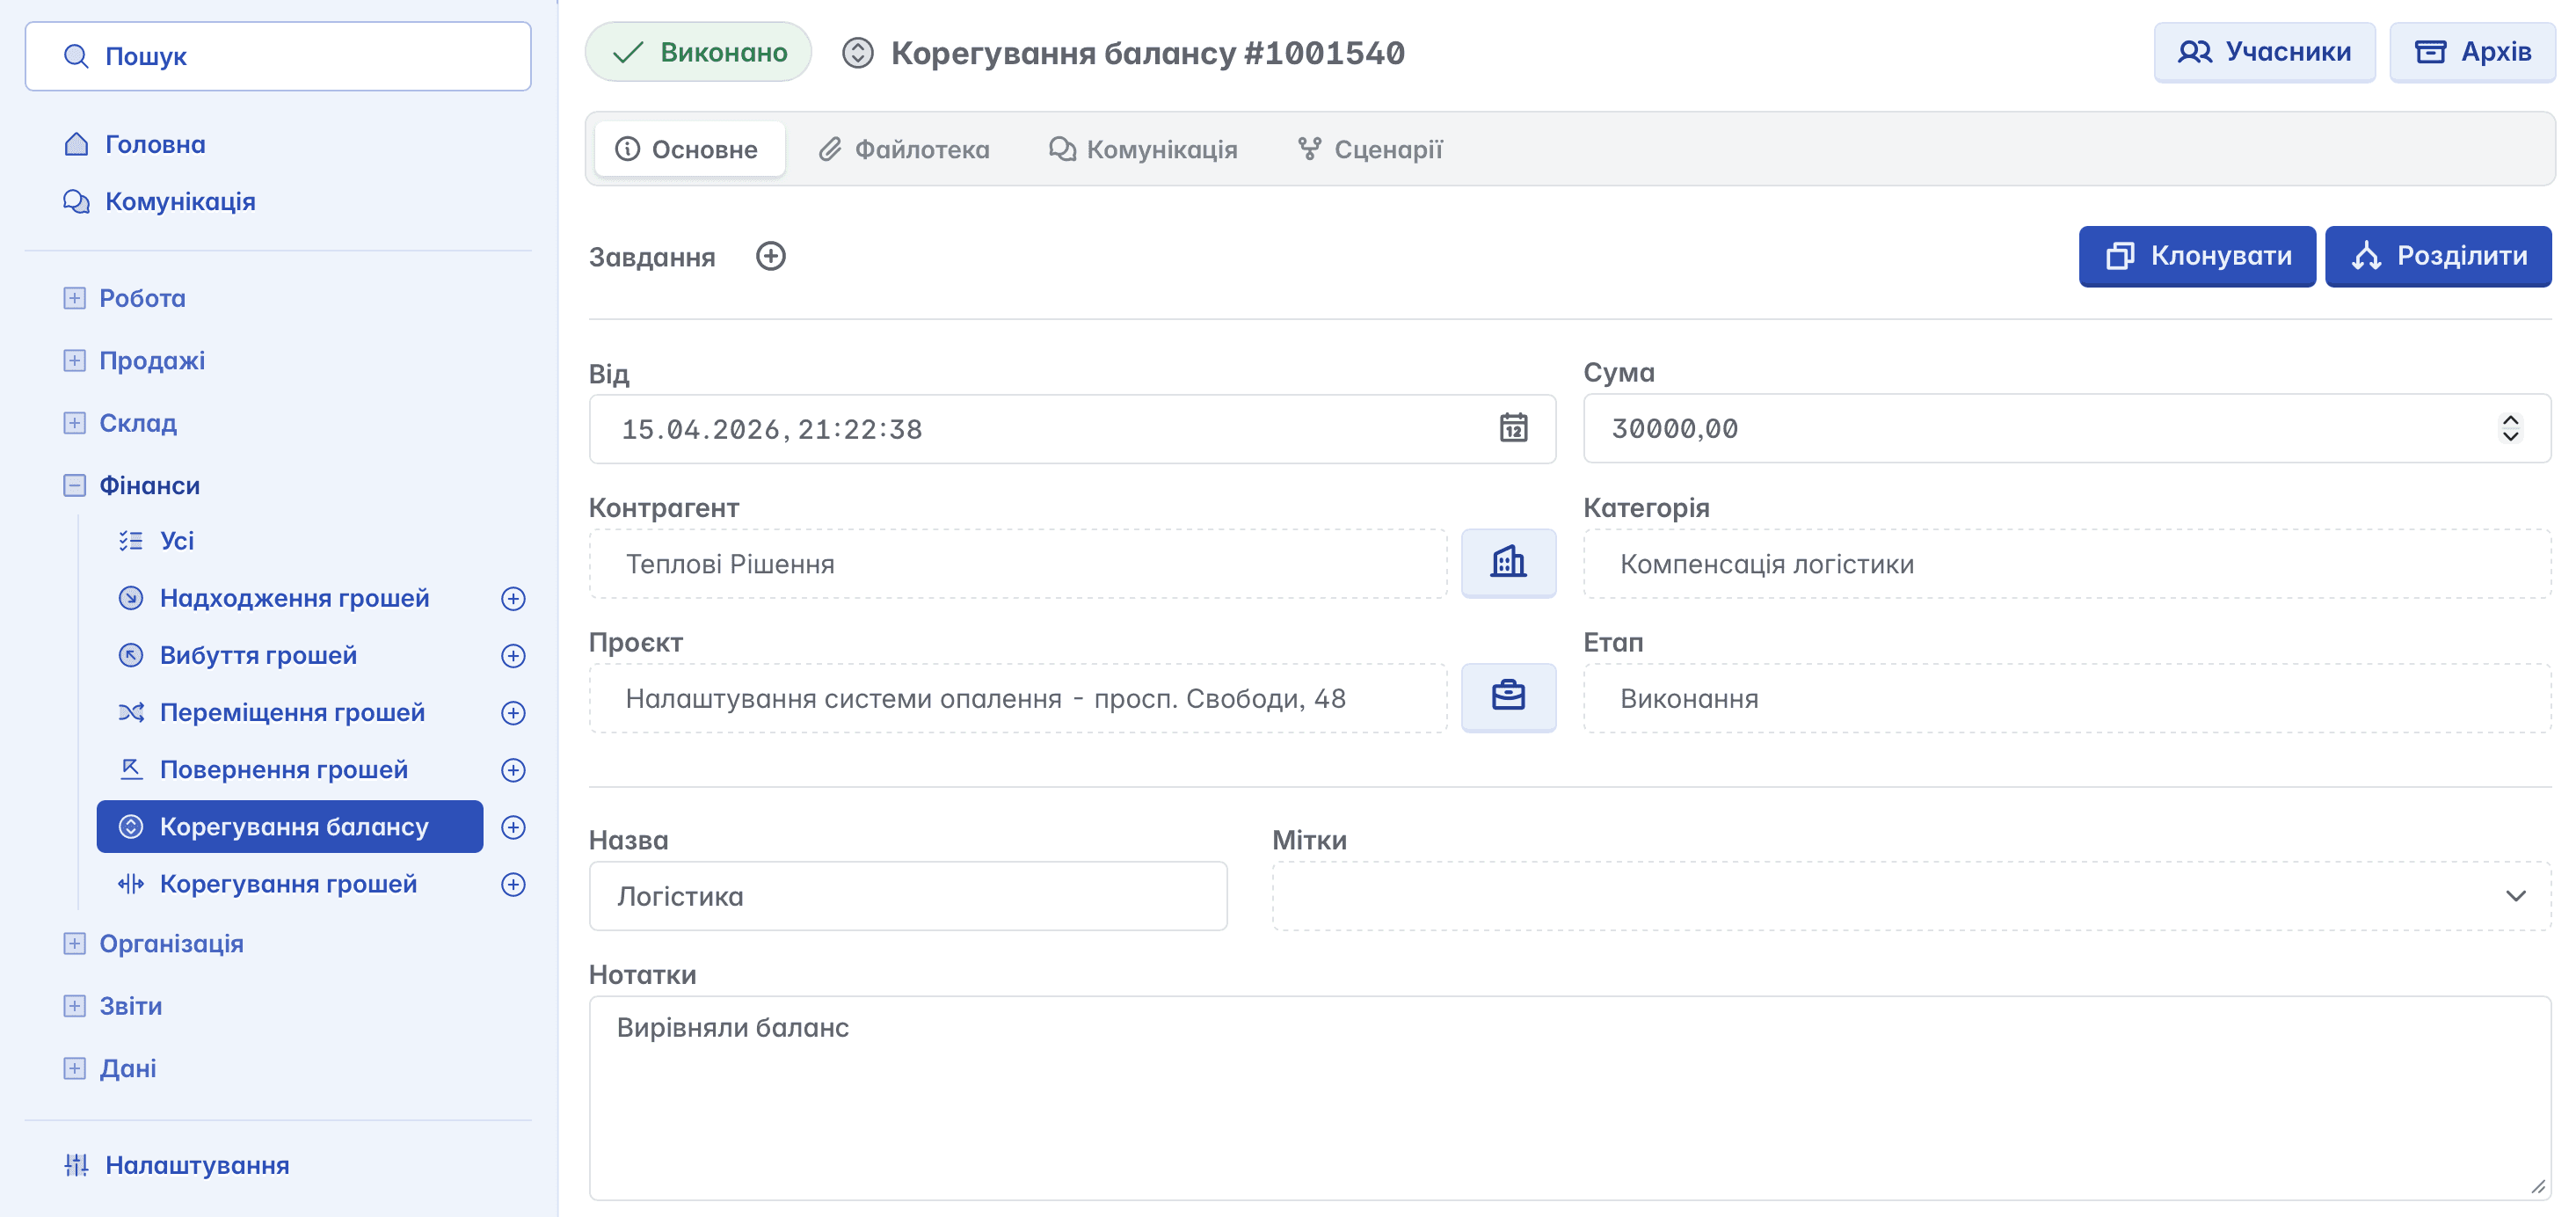Click the Розділити button
Image resolution: width=2576 pixels, height=1217 pixels.
click(2438, 256)
